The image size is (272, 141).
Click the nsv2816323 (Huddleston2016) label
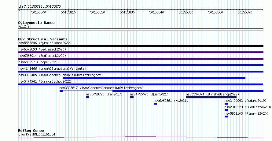(248, 107)
